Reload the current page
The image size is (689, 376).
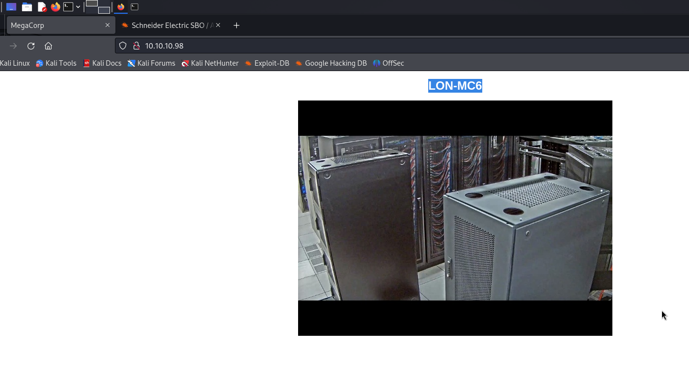click(x=31, y=46)
